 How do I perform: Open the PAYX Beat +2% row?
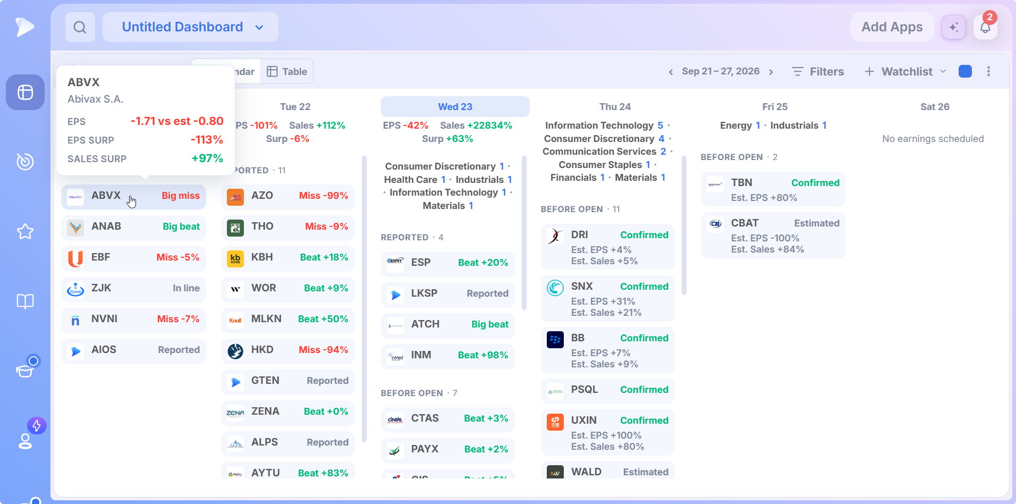pyautogui.click(x=448, y=451)
